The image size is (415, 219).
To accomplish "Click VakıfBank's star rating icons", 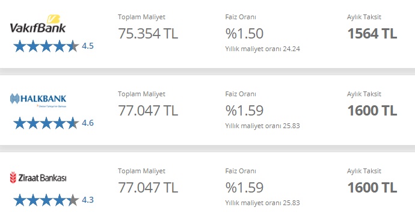I will 46,46.
